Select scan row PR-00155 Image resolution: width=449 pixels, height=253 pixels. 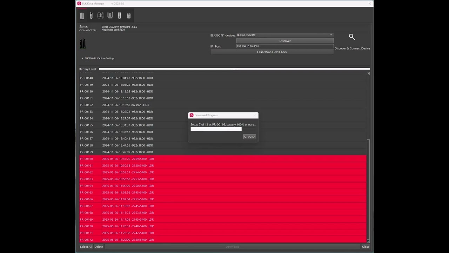click(223, 125)
